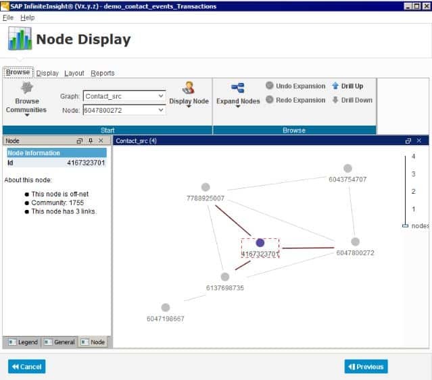Click the Display Node person icon

pyautogui.click(x=189, y=88)
